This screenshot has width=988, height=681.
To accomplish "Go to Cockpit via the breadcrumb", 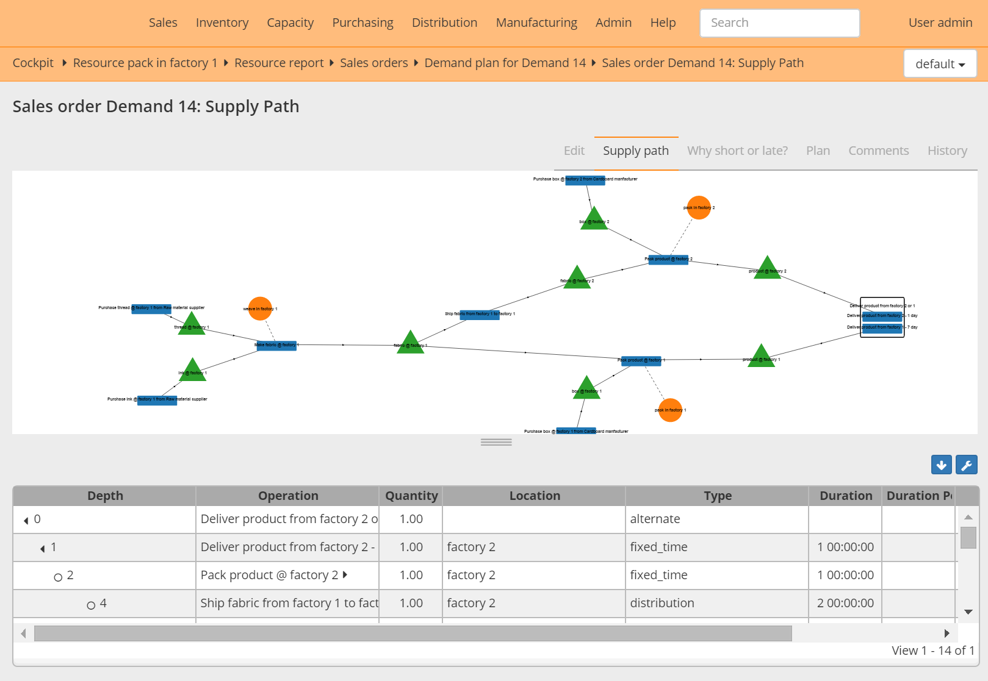I will 33,63.
